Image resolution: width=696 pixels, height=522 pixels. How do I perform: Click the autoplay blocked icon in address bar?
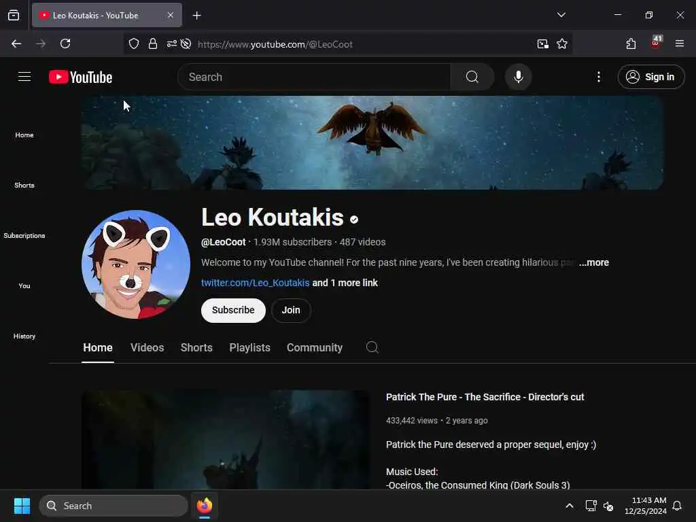(186, 44)
